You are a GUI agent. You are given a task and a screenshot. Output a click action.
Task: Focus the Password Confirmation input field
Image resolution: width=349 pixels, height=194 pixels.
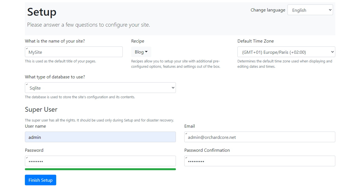pos(260,161)
